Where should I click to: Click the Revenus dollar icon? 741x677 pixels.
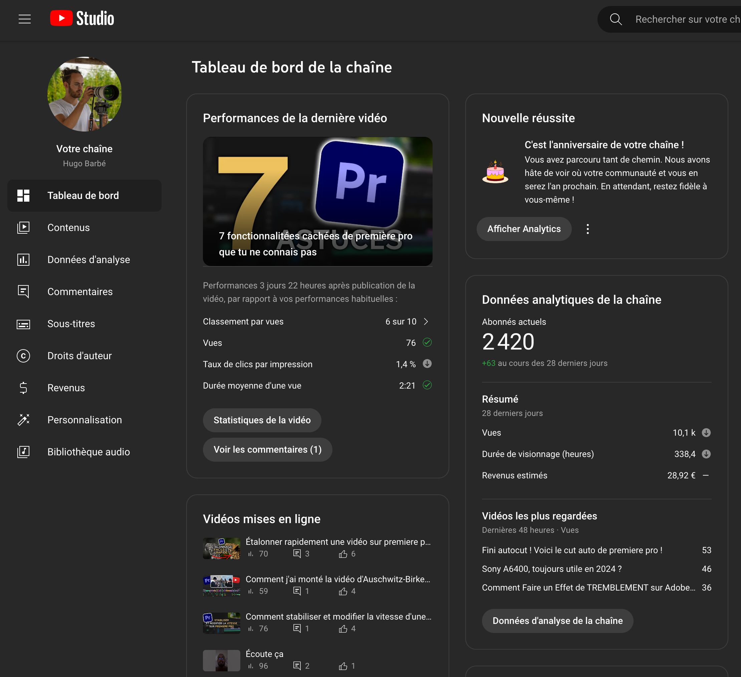point(23,388)
